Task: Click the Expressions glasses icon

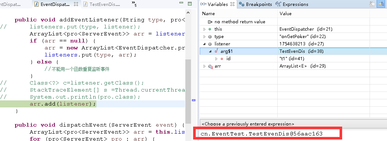Action: click(x=278, y=4)
